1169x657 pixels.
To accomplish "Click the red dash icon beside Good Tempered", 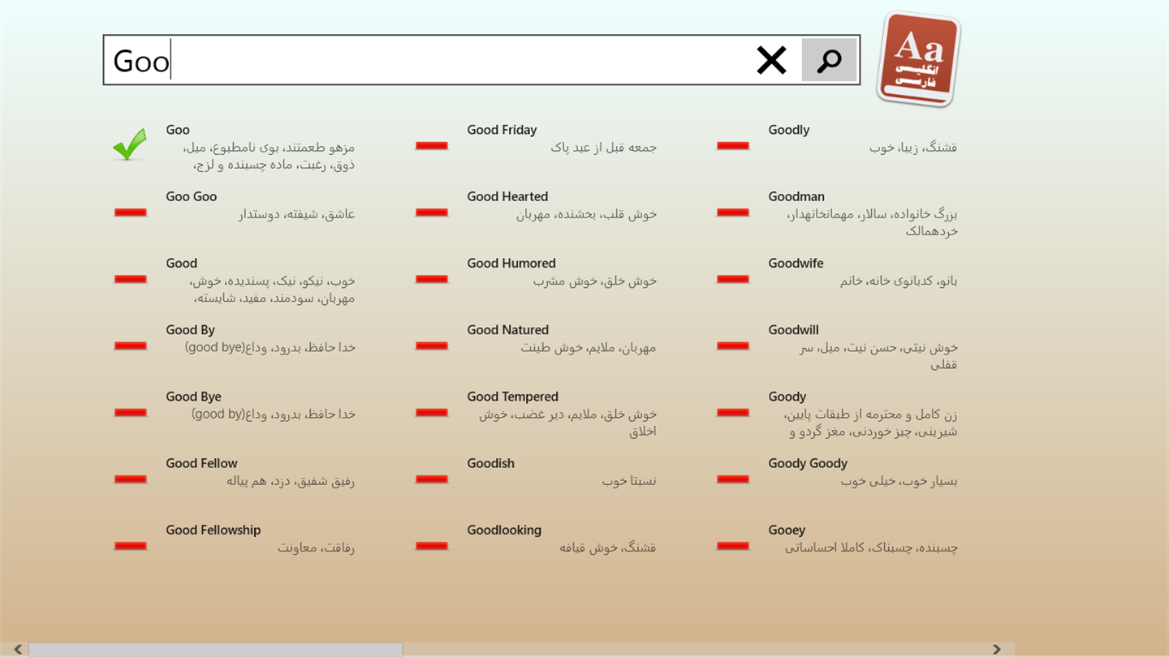I will pos(432,412).
